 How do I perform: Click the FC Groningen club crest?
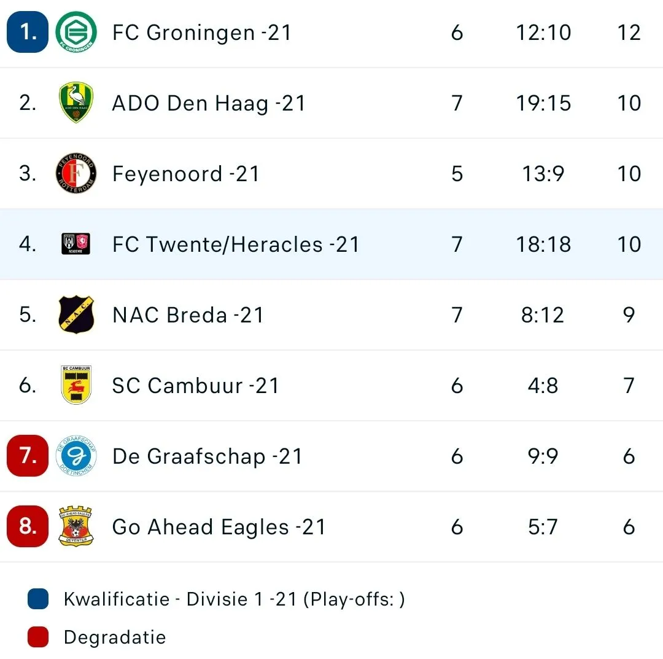click(76, 33)
